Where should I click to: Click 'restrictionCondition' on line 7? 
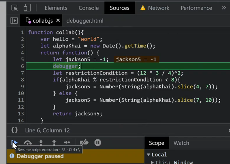(96, 73)
